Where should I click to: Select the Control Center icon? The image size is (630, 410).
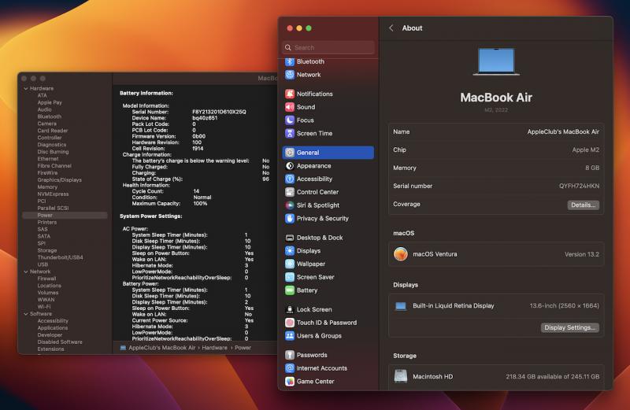[x=290, y=192]
